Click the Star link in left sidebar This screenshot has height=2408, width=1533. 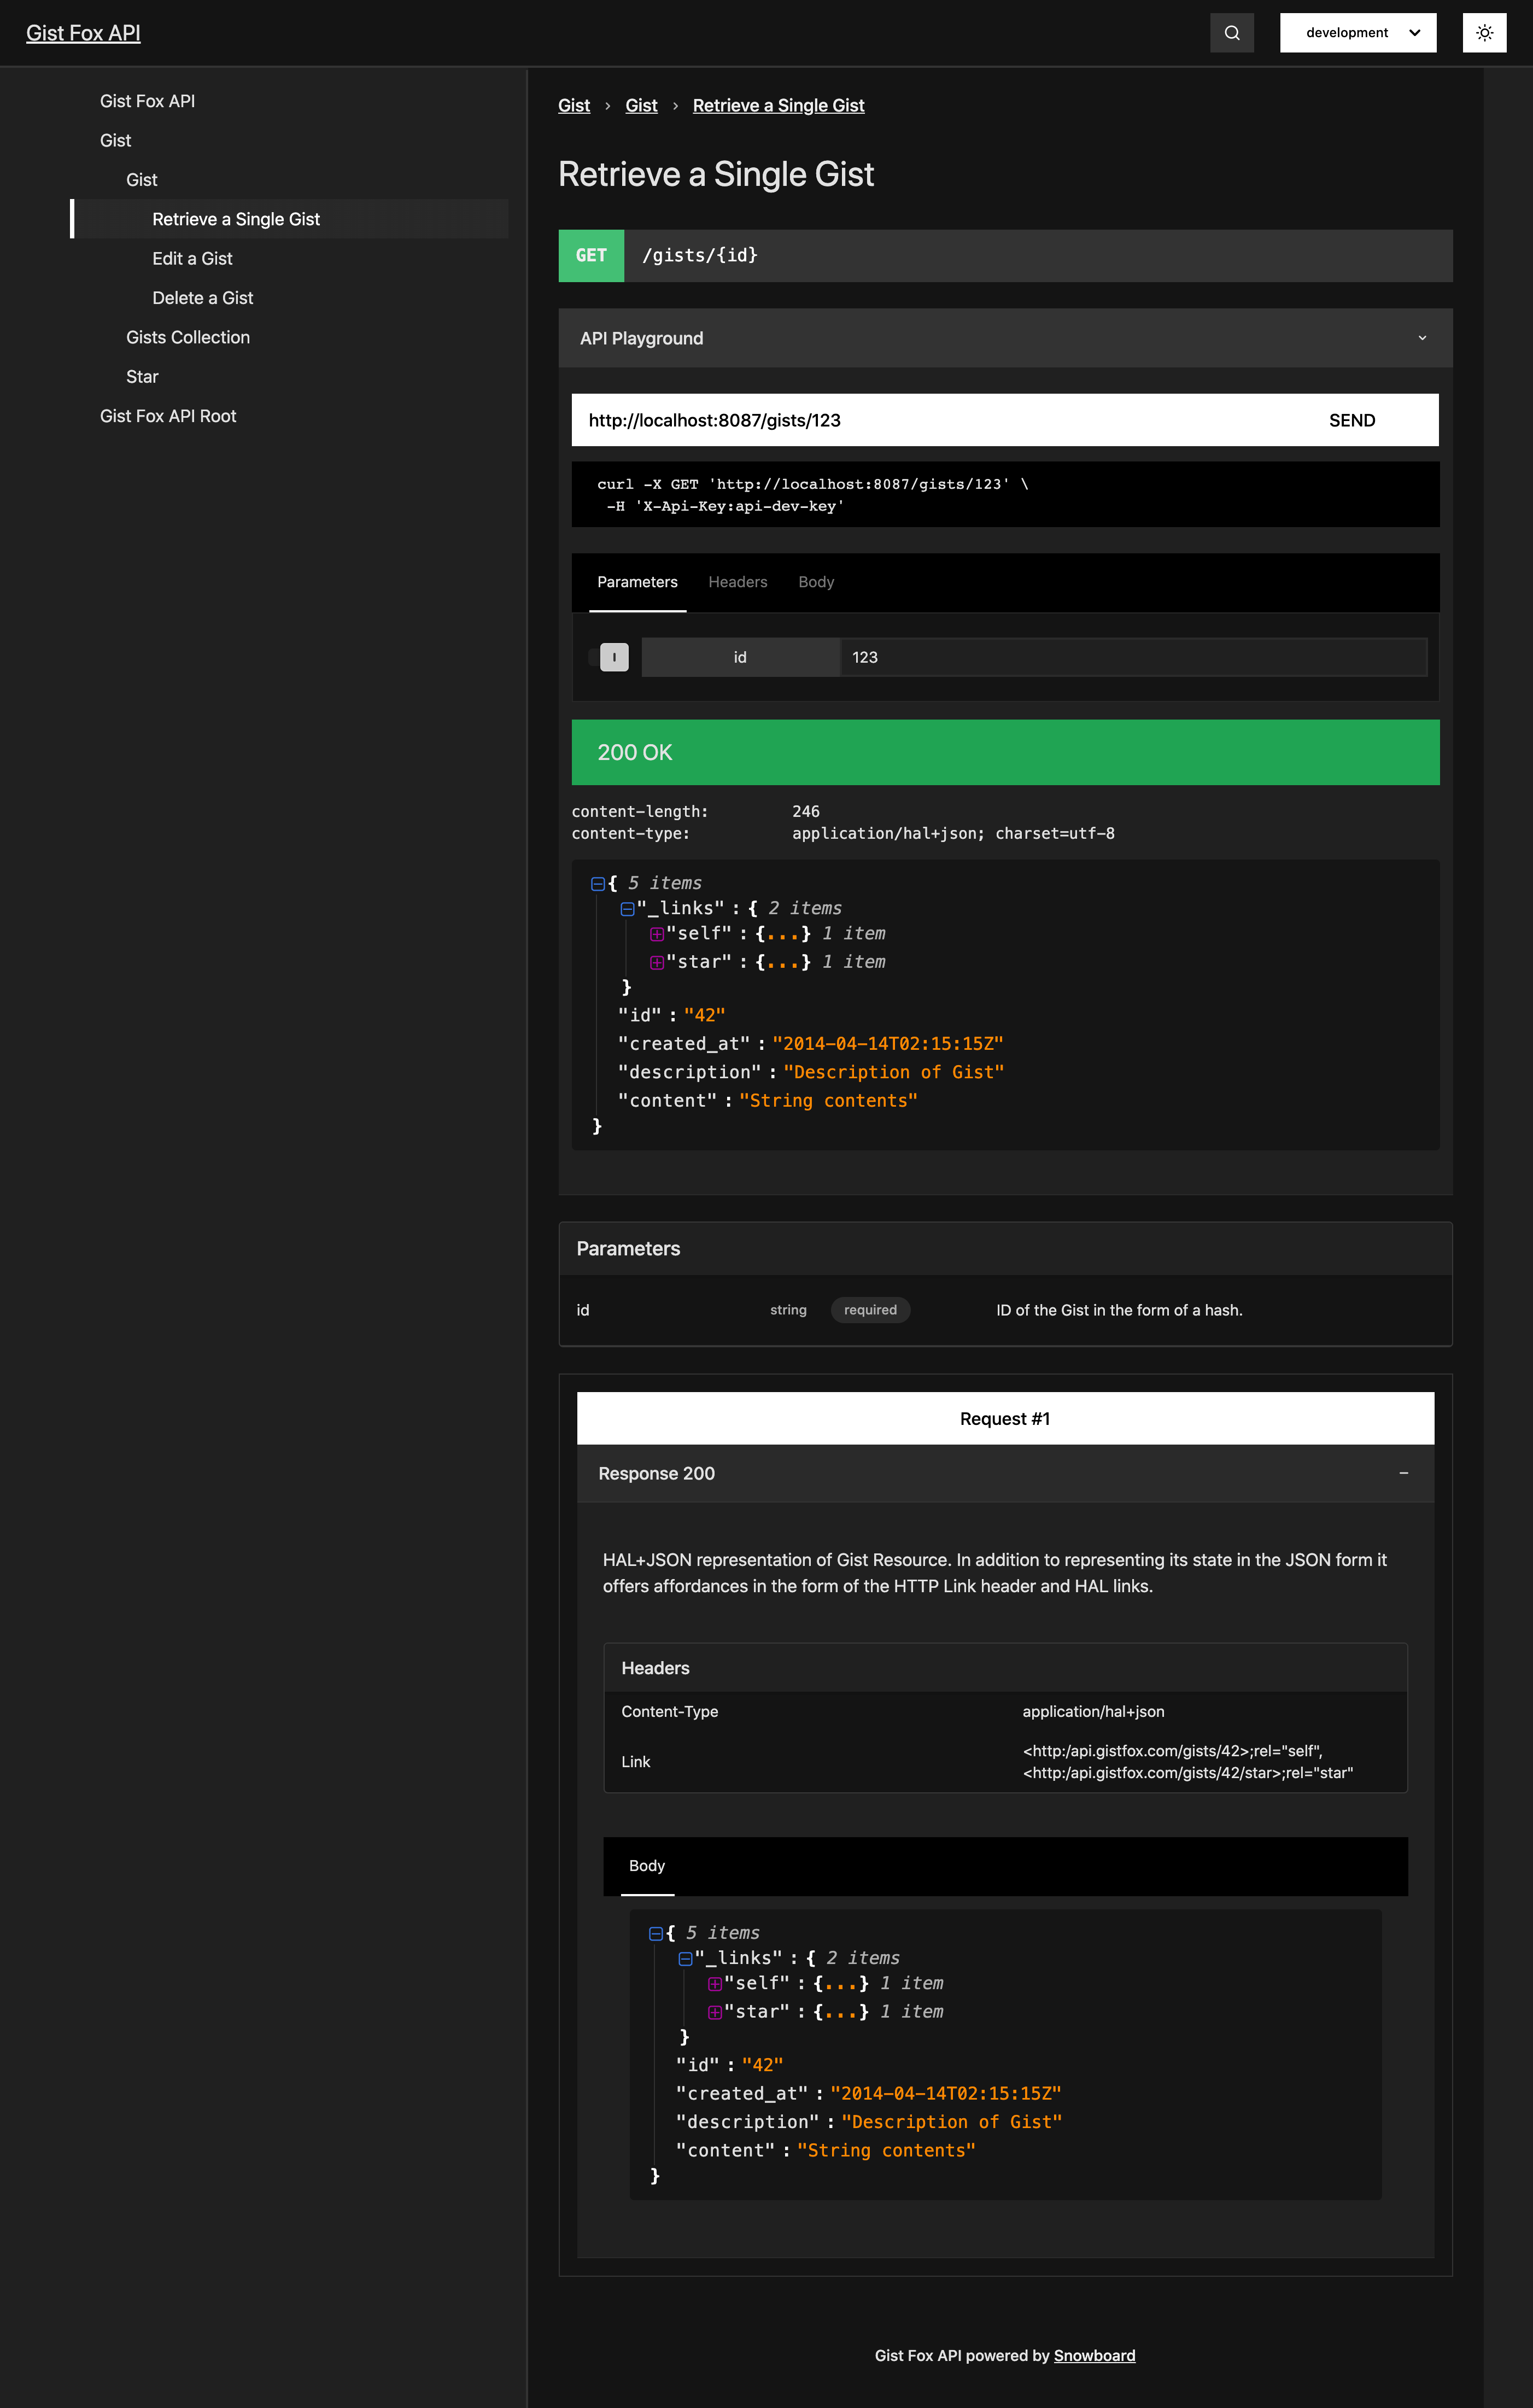click(141, 376)
